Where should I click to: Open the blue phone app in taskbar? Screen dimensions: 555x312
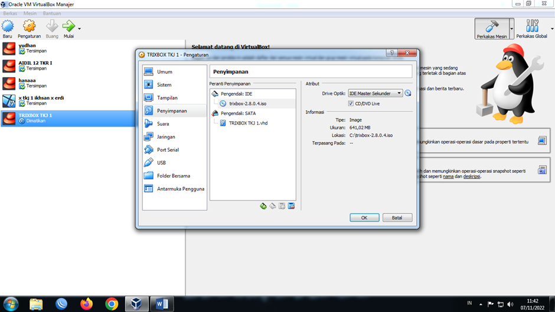61,304
